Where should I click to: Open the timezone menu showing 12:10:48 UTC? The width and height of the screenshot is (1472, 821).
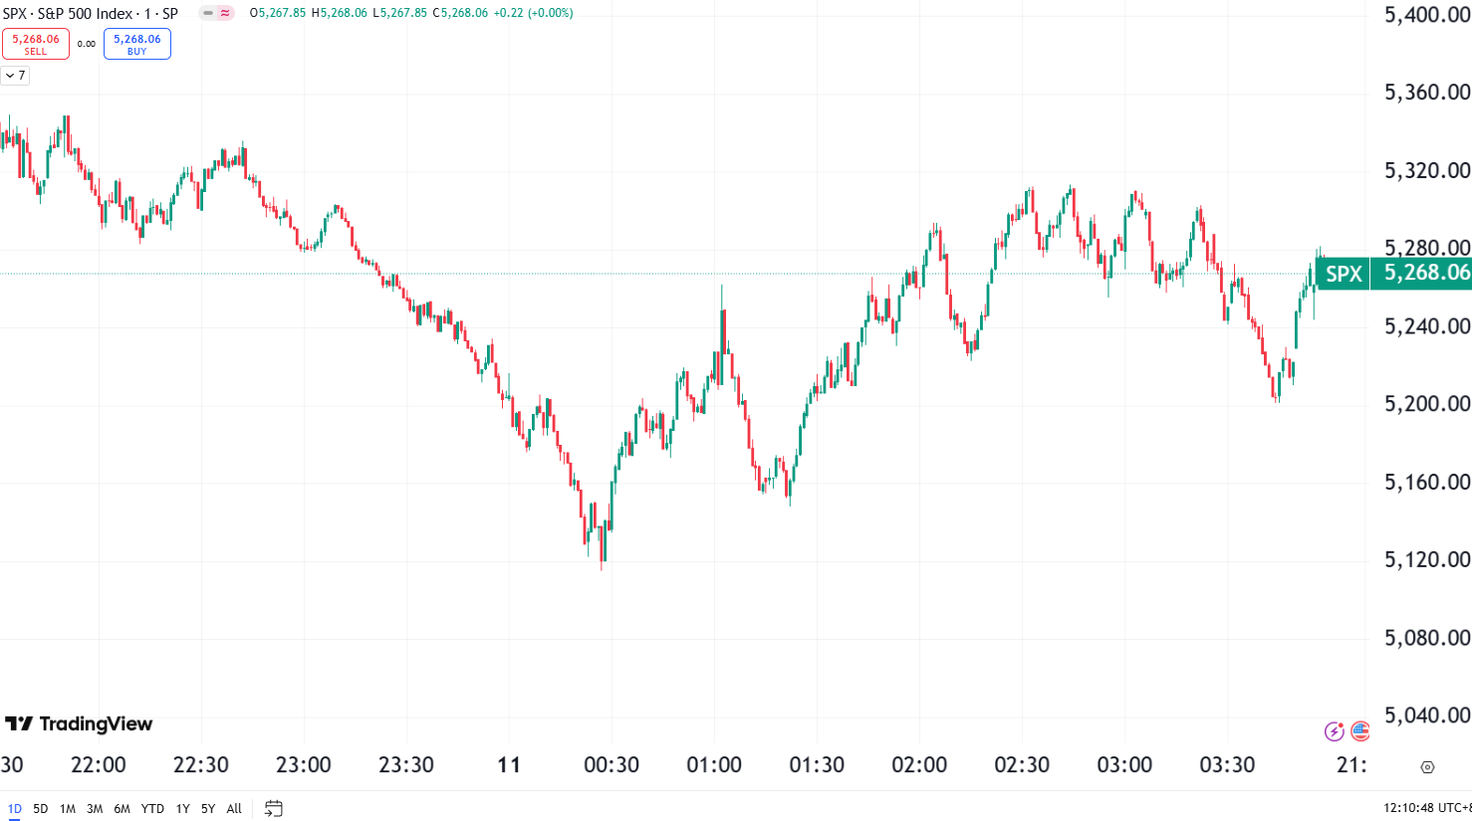click(1427, 809)
